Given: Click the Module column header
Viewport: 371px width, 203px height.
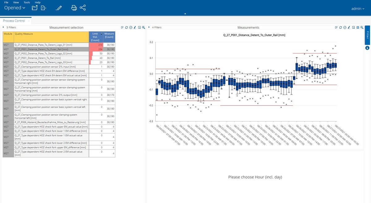Looking at the screenshot, I should point(8,37).
